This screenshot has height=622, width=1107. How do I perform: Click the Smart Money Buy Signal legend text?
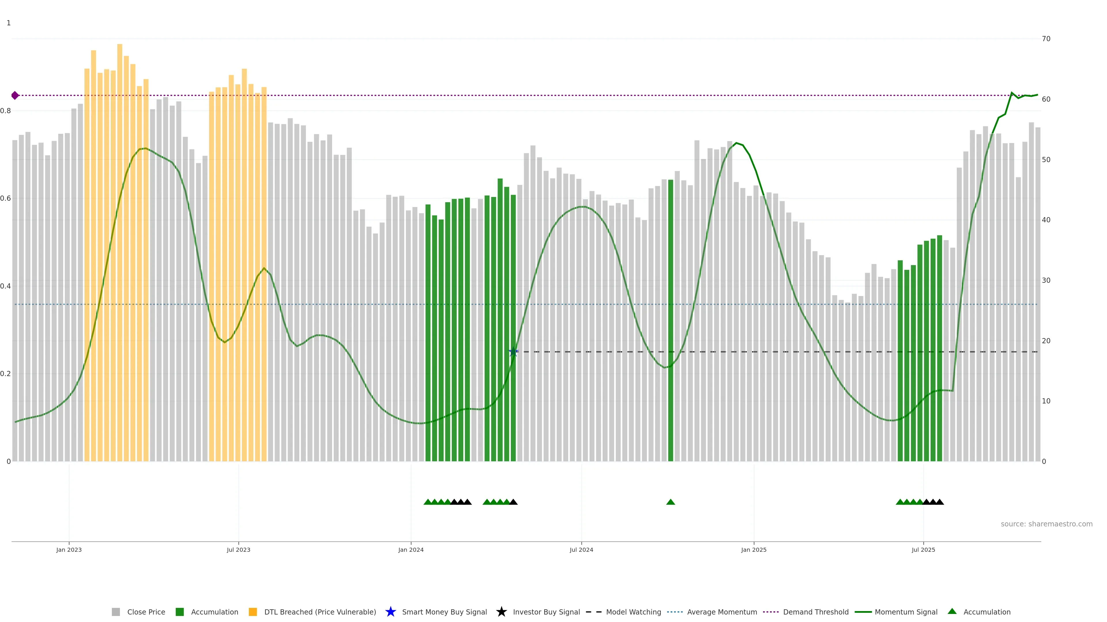pos(444,612)
